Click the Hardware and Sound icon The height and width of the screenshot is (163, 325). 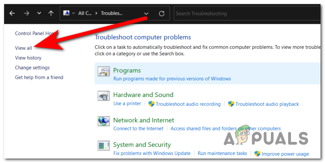(x=103, y=97)
